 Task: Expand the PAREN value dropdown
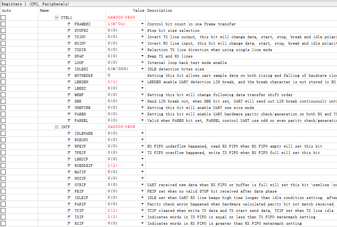142,114
